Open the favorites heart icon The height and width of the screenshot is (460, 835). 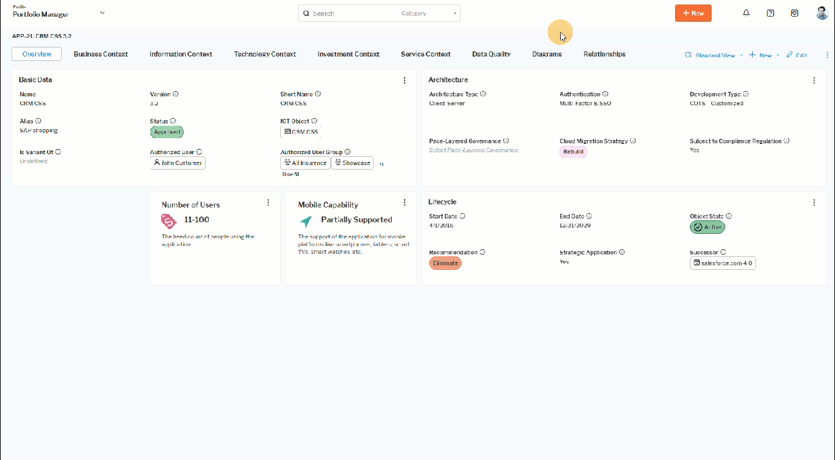click(x=795, y=13)
